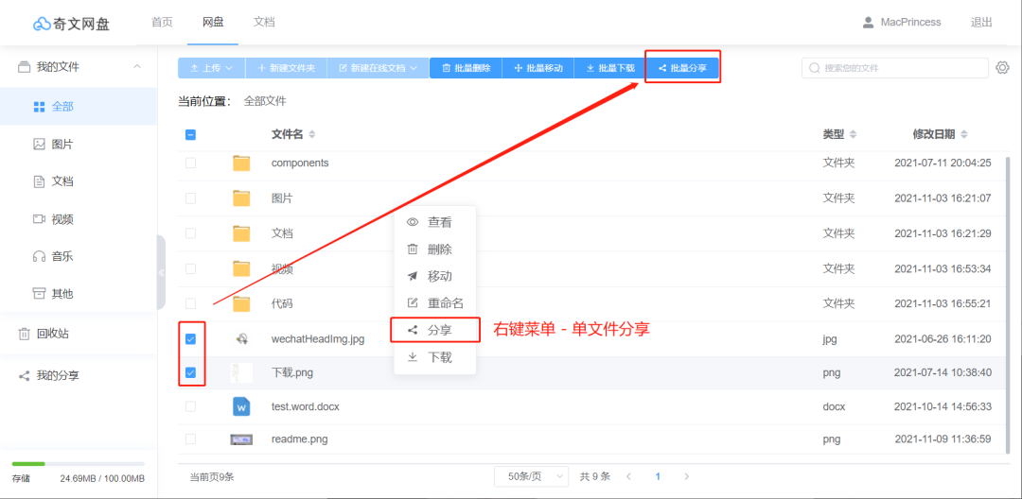
Task: Click the 批量分享 button
Action: tap(682, 68)
